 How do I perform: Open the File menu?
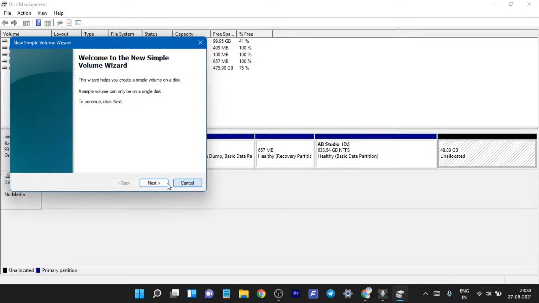pos(8,13)
